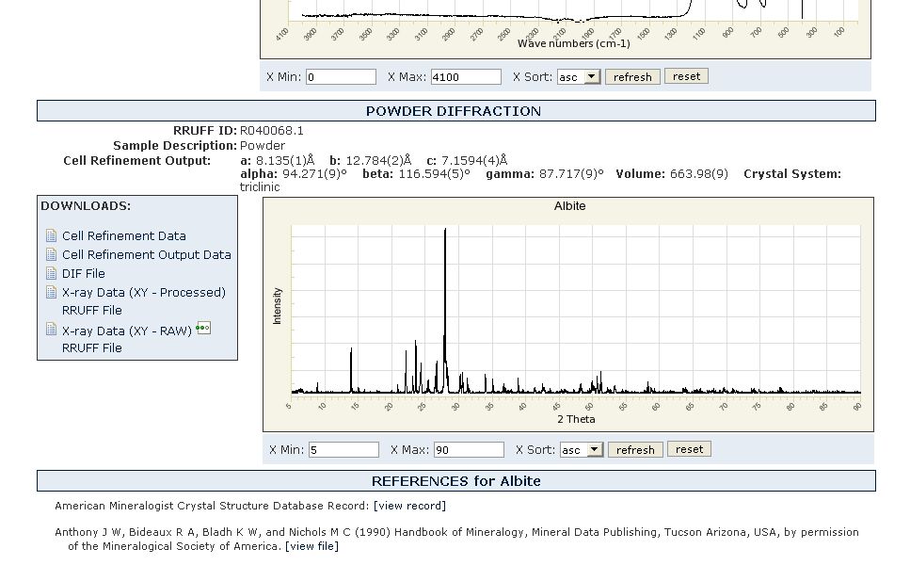
Task: Click the diffraction X Min field showing 5
Action: (343, 450)
